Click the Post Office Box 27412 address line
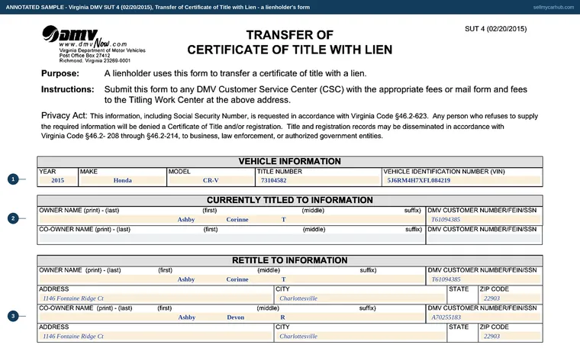The image size is (580, 348). pyautogui.click(x=85, y=56)
